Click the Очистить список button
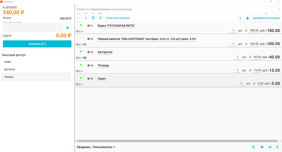Screen dimensions: 282x152 coord(118,18)
